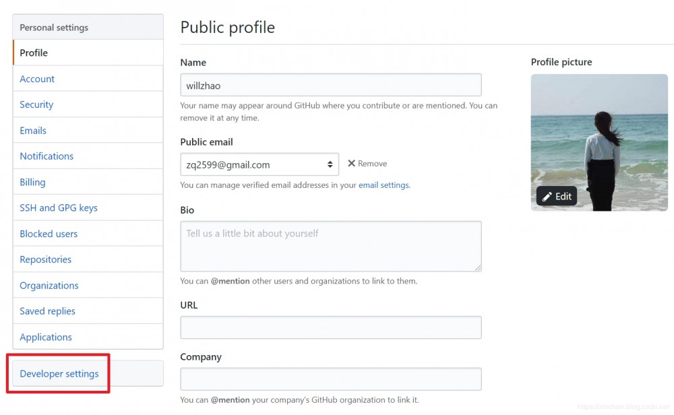Select Saved replies menu item
This screenshot has width=674, height=415.
tap(47, 311)
